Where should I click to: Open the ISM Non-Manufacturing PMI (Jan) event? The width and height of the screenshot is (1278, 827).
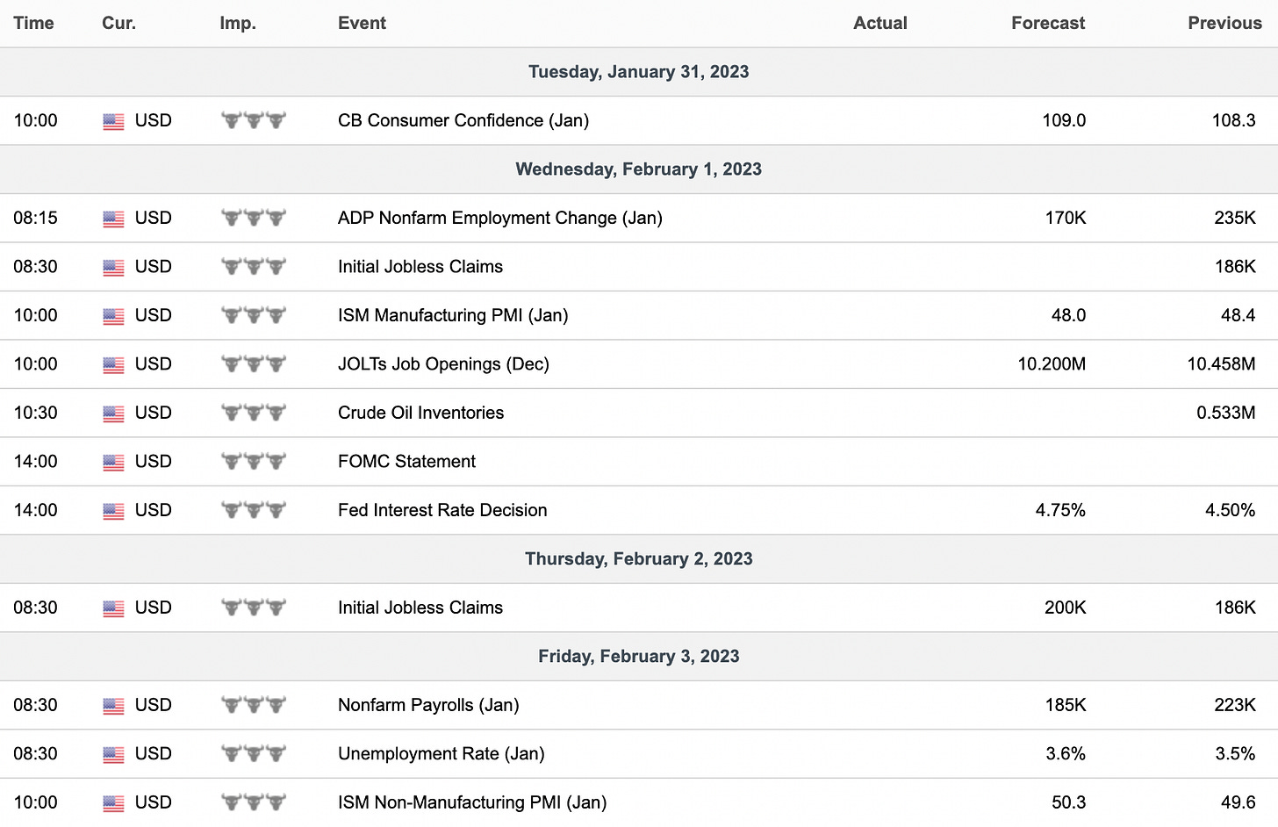click(472, 802)
